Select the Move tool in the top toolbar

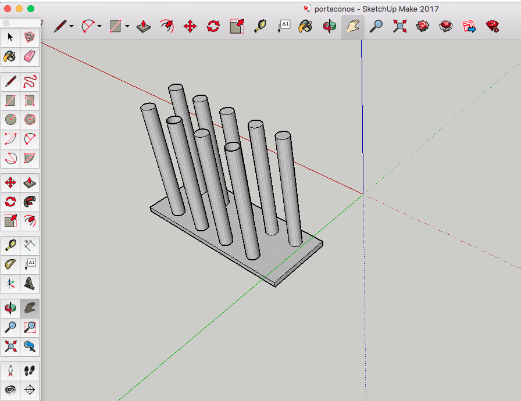tap(190, 26)
